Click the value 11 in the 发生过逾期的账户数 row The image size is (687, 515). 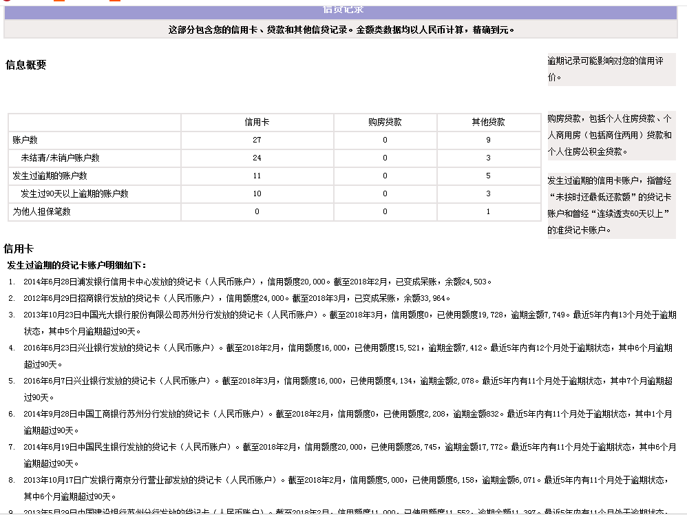[257, 176]
